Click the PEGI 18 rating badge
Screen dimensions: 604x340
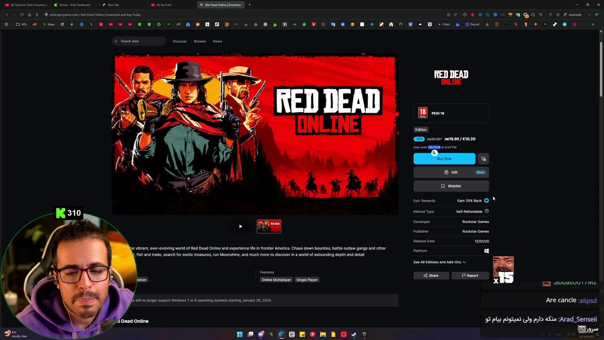pos(423,113)
